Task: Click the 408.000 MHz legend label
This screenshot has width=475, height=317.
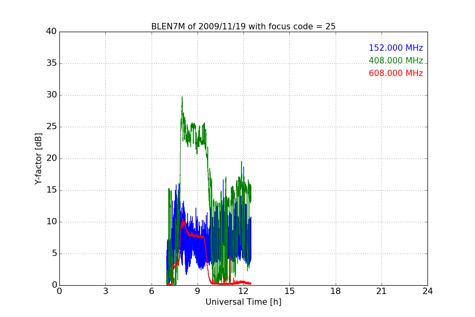Action: (x=396, y=61)
